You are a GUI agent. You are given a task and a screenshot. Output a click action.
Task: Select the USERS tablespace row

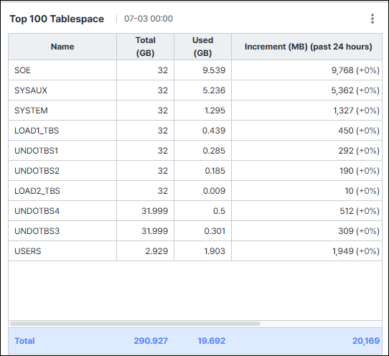click(195, 251)
